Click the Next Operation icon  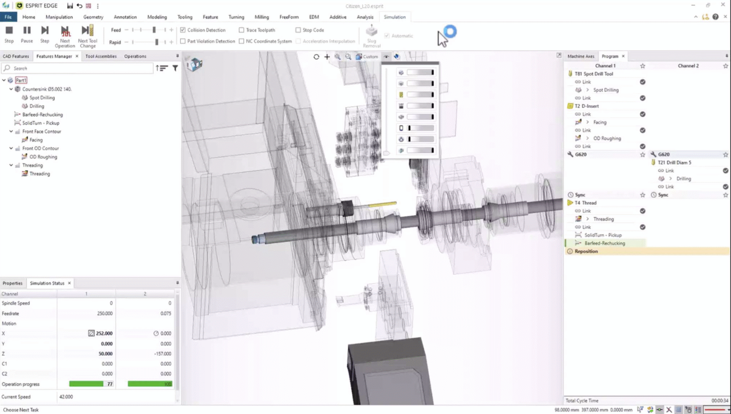click(x=65, y=31)
